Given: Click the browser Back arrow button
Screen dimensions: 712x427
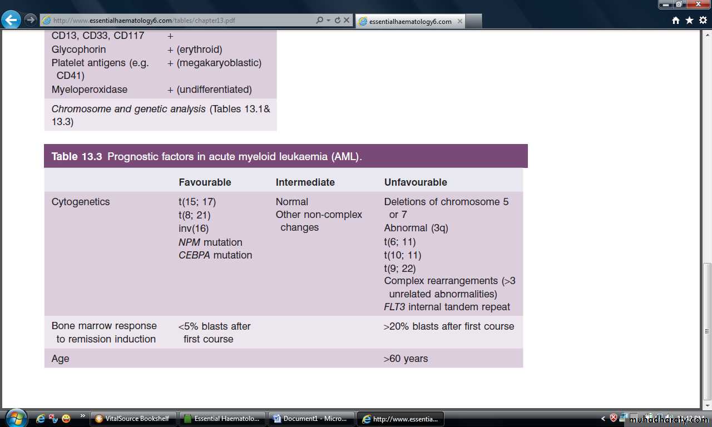Looking at the screenshot, I should click(11, 20).
